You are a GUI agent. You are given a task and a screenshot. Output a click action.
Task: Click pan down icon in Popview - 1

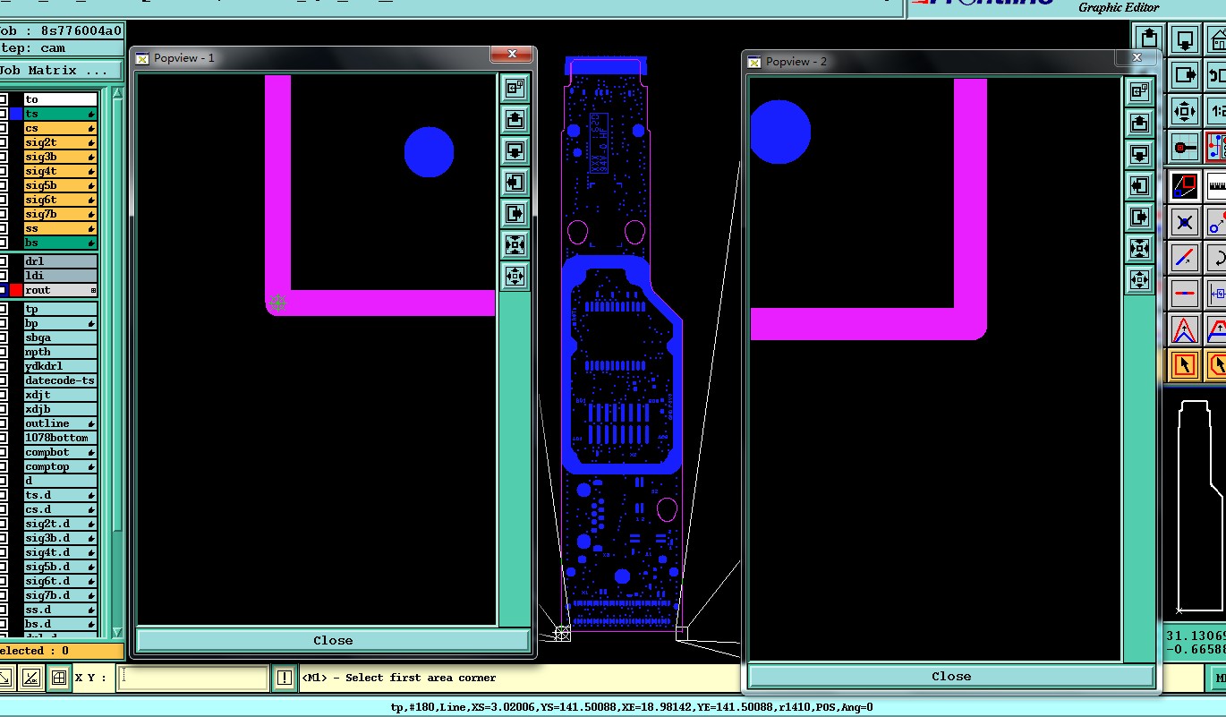[x=515, y=150]
